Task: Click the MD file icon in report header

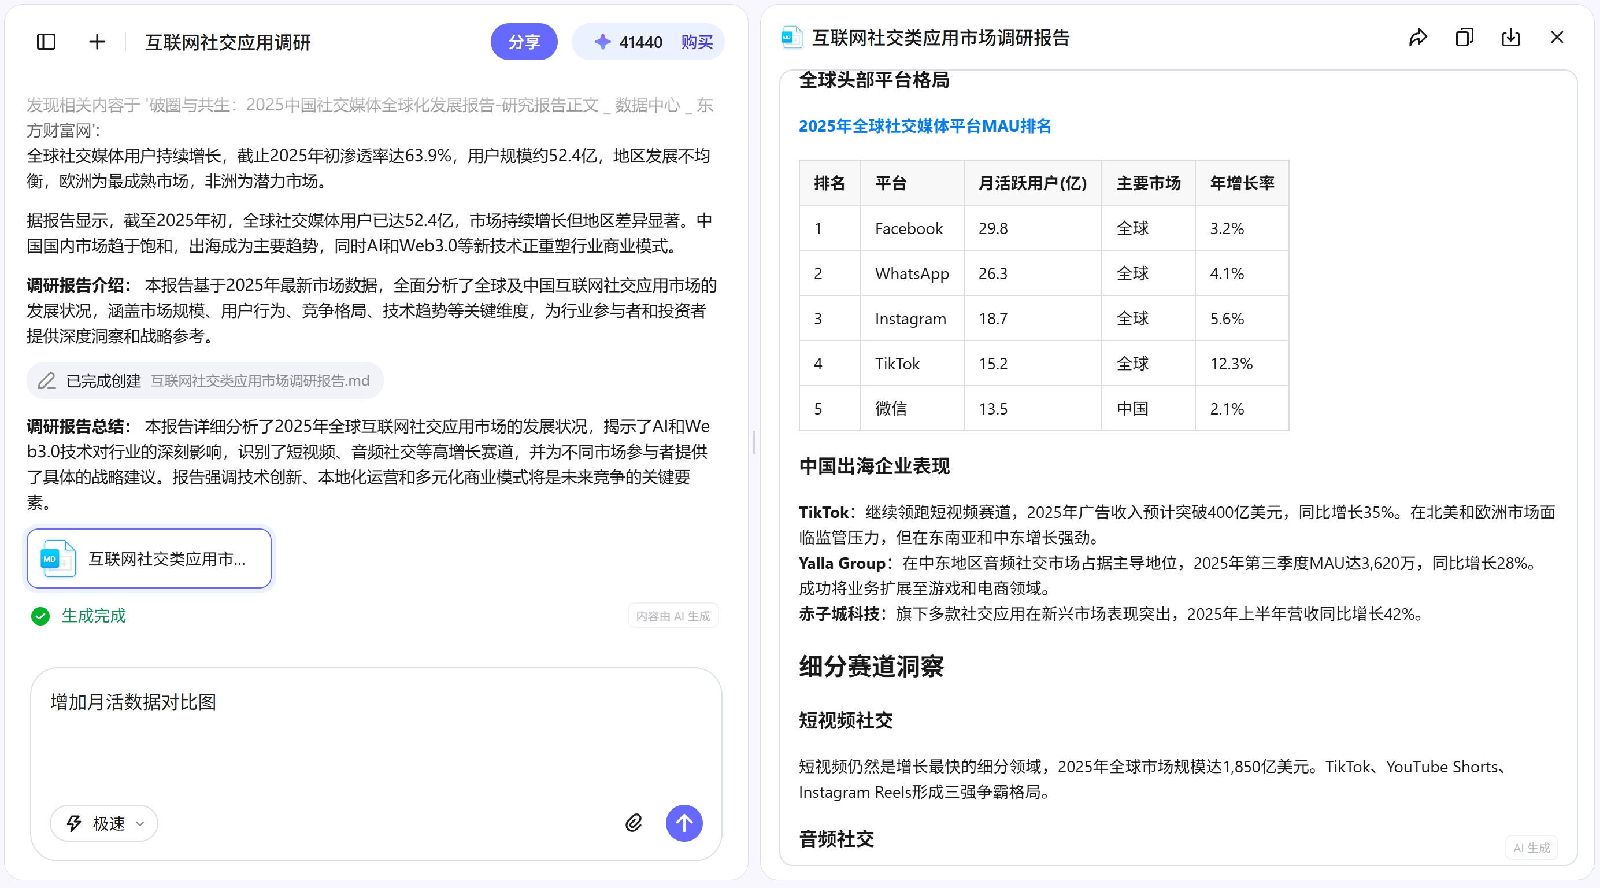Action: (x=790, y=38)
